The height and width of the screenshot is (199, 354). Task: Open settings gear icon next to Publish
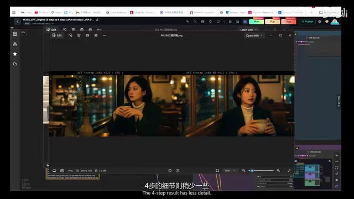pyautogui.click(x=320, y=22)
